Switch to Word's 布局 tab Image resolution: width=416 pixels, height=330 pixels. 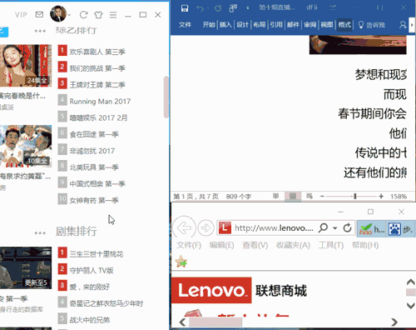260,25
